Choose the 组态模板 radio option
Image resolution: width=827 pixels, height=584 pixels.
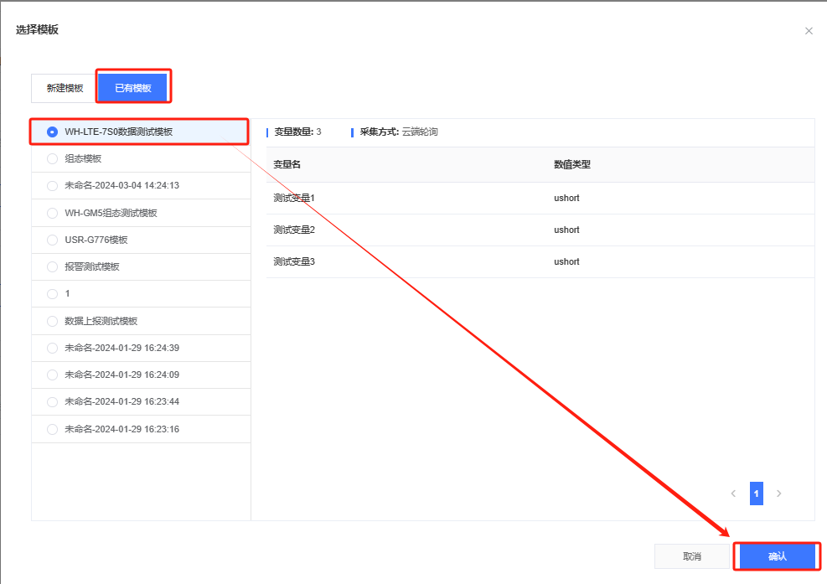coord(53,158)
